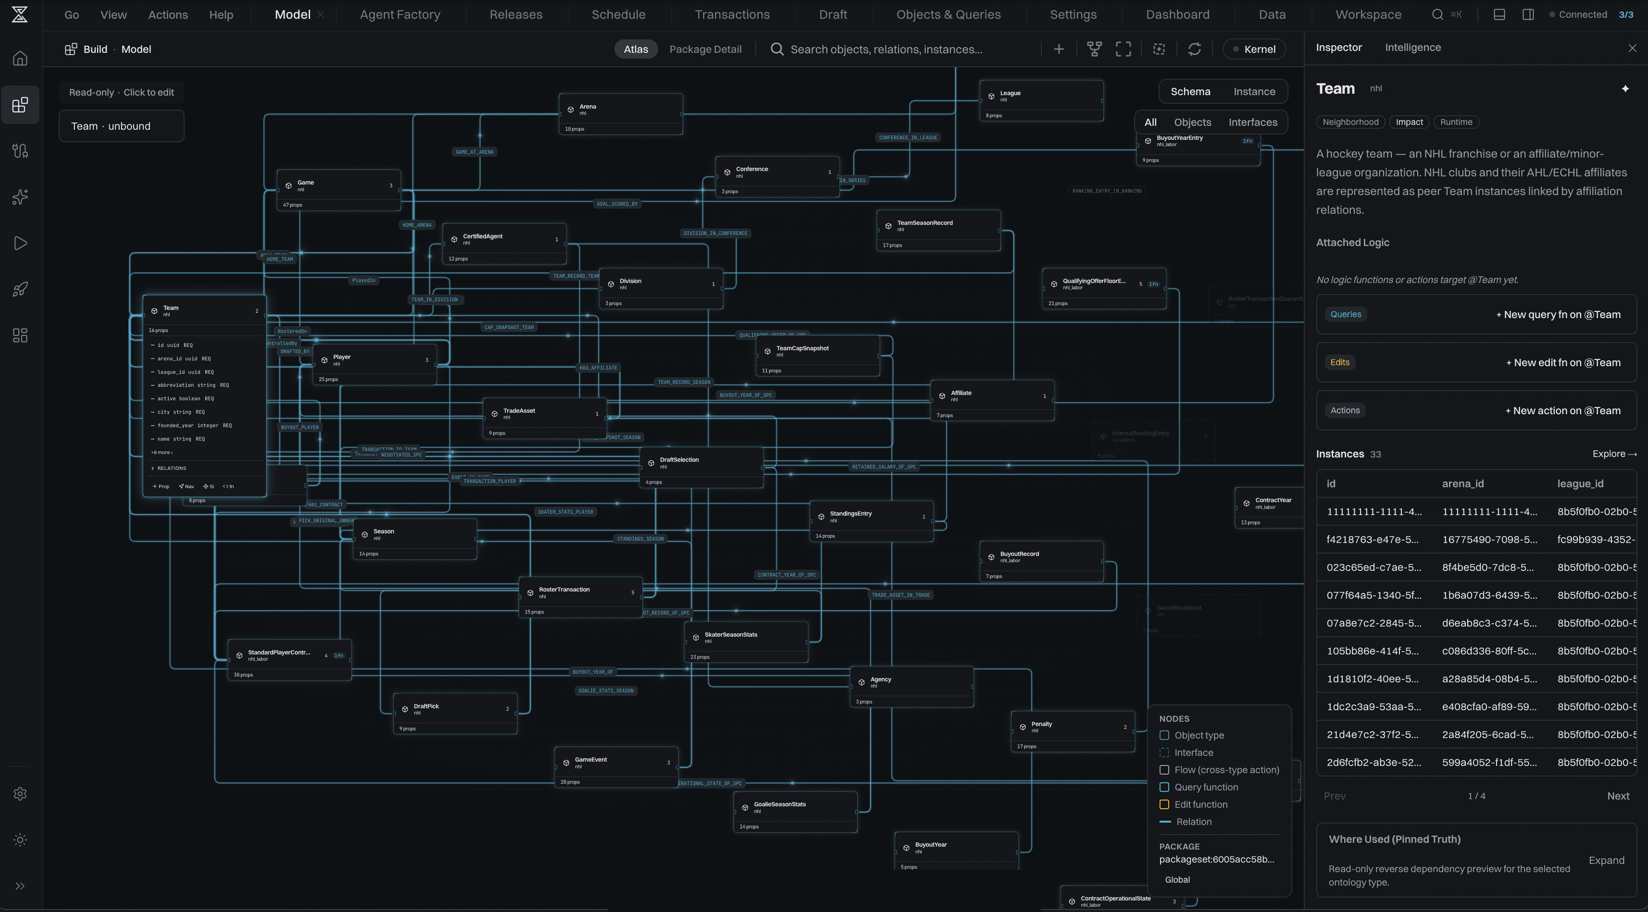
Task: Open the Intelligence tab
Action: pos(1412,47)
